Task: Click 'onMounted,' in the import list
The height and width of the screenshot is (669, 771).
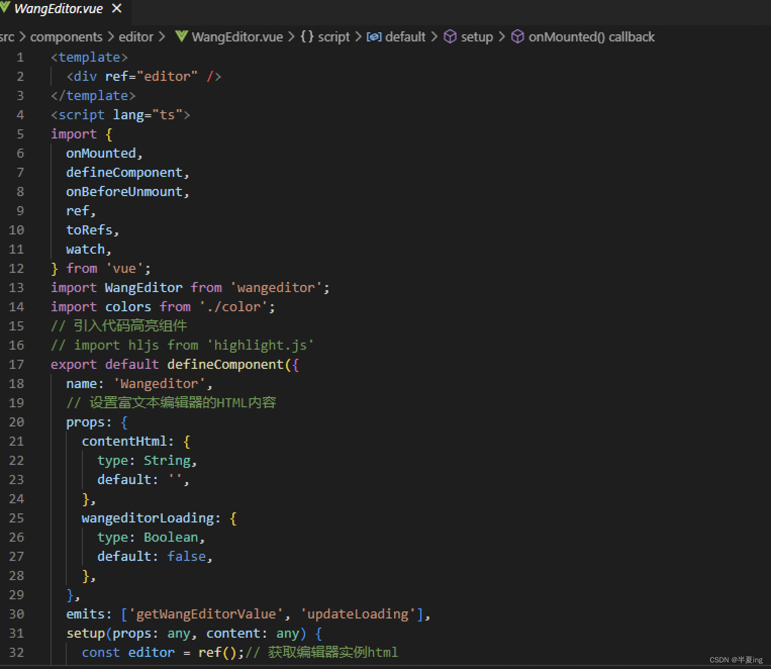Action: 105,153
